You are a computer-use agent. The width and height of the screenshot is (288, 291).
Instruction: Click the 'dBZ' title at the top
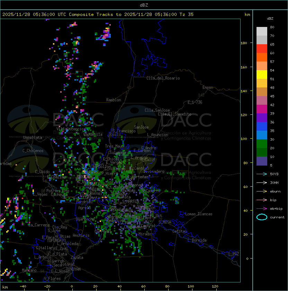(x=144, y=5)
